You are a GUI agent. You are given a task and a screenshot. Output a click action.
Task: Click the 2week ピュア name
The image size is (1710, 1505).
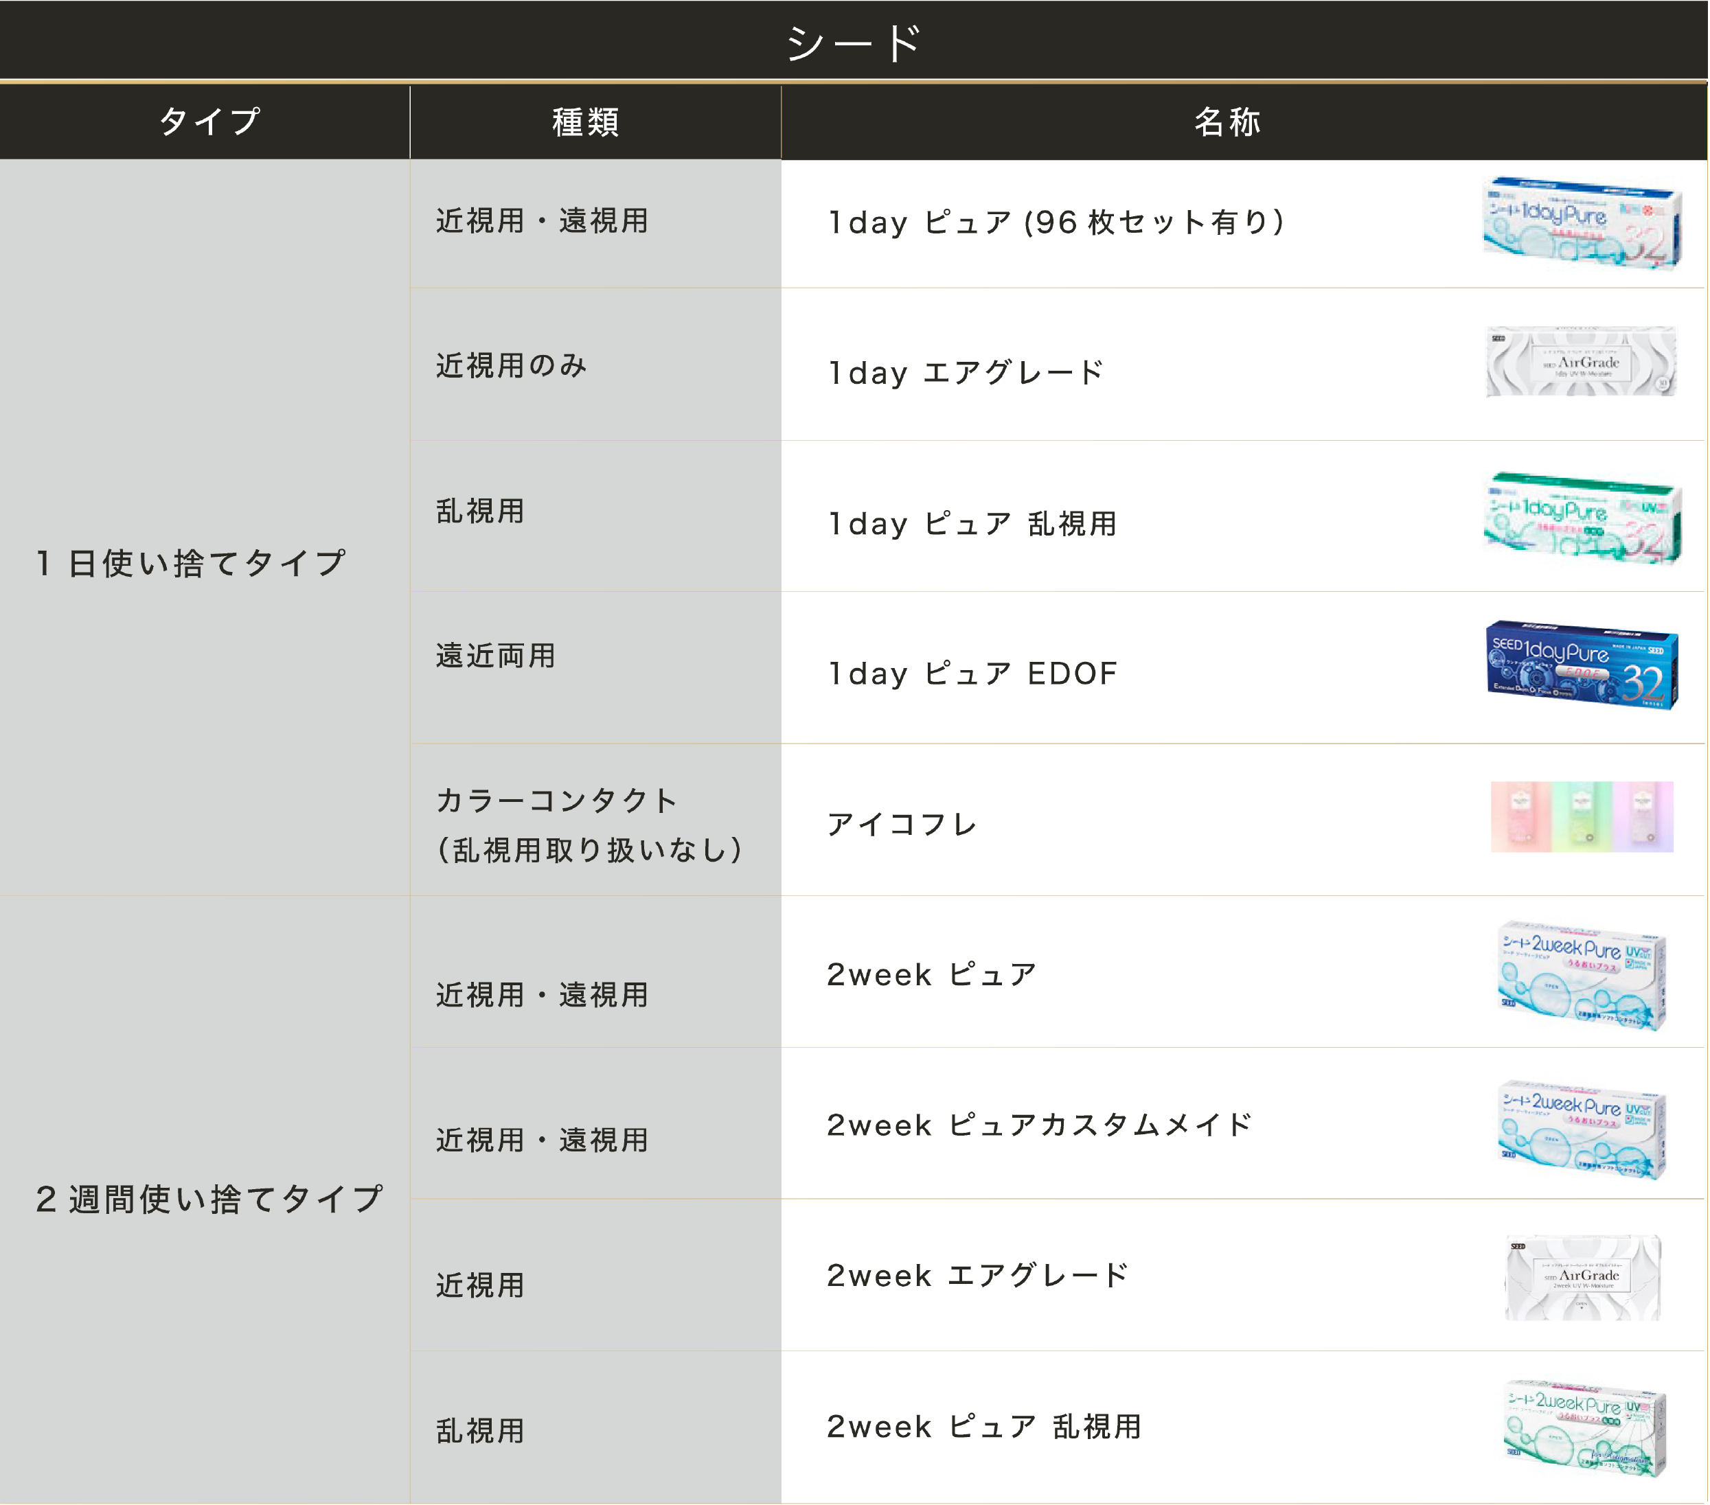pyautogui.click(x=932, y=974)
